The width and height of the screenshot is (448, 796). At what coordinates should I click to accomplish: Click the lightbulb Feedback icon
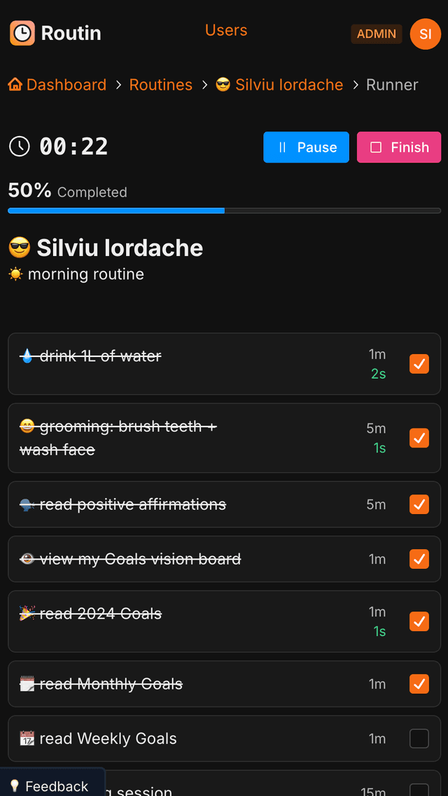click(x=15, y=786)
